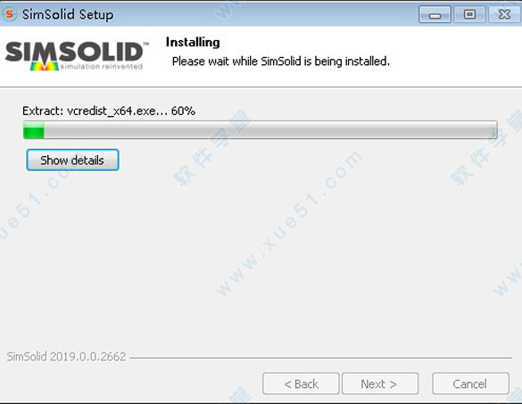Click the Next > button
This screenshot has height=404, width=522.
380,383
